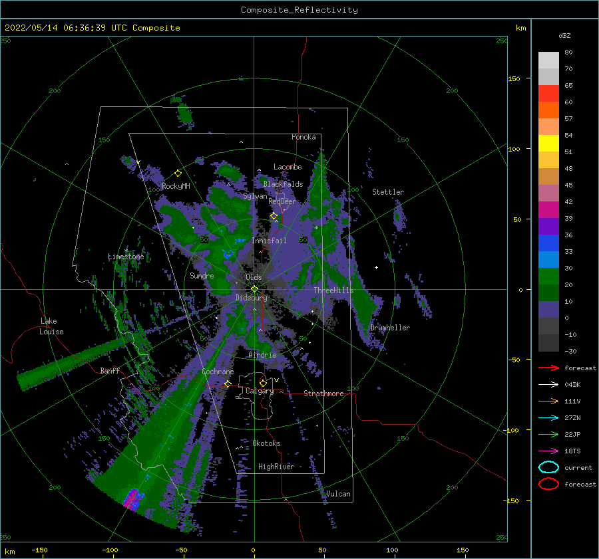Click the 54 dBZ yellow swatch
Viewport: 599px width, 559px height.
point(548,143)
